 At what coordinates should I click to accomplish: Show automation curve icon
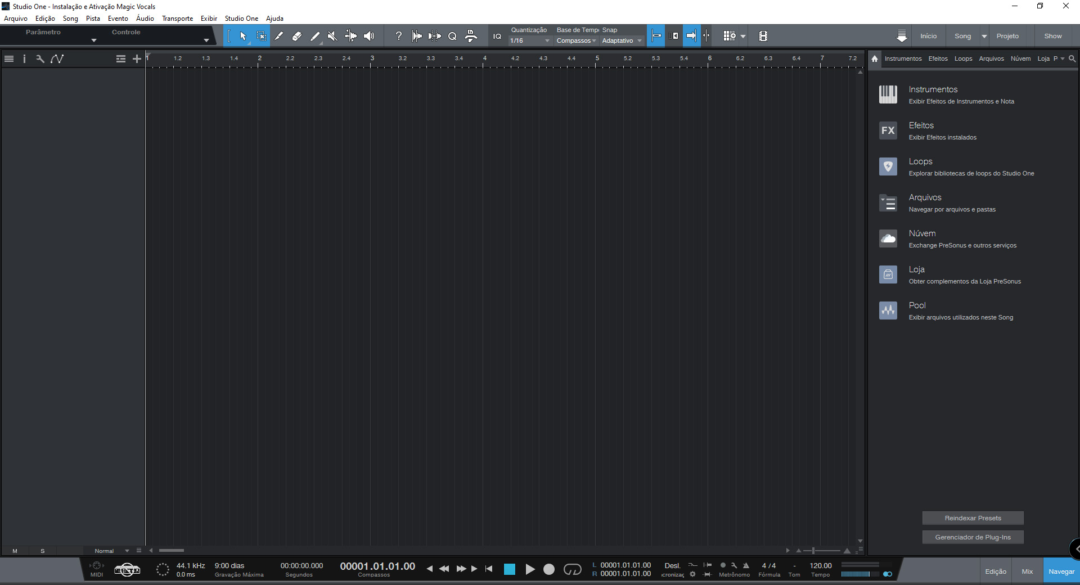tap(57, 58)
